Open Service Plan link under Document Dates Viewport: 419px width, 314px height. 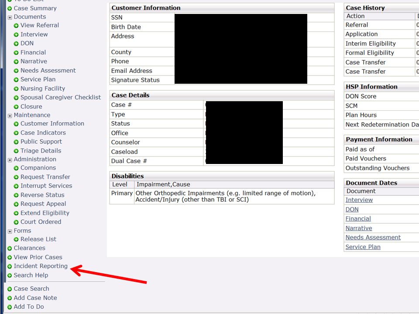[x=363, y=247]
